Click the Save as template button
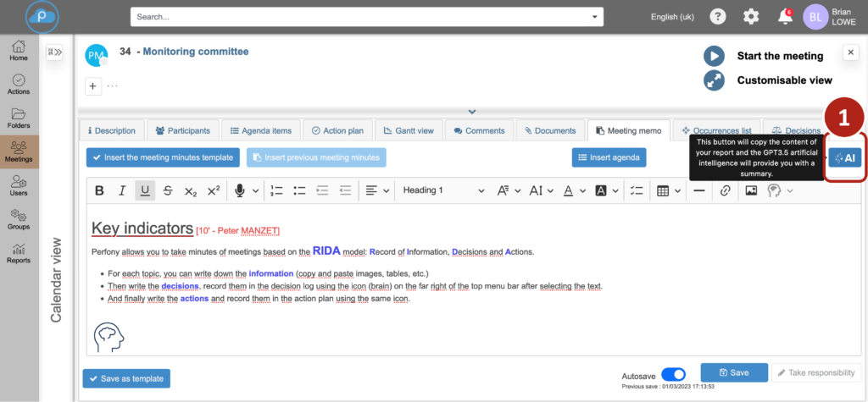This screenshot has width=868, height=402. click(125, 378)
